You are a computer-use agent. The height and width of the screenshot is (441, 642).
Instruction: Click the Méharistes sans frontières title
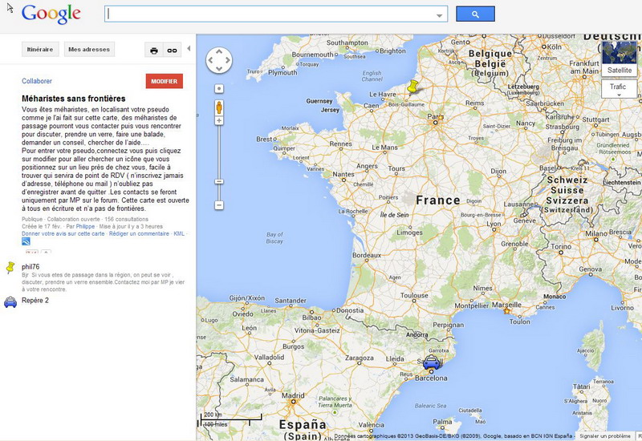click(x=74, y=99)
